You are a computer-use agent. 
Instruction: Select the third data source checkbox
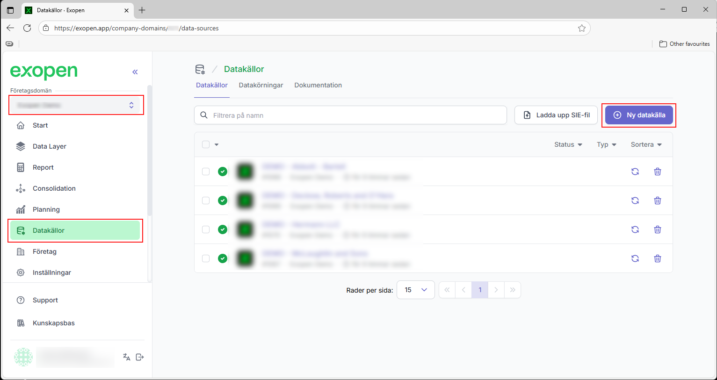[x=206, y=229]
